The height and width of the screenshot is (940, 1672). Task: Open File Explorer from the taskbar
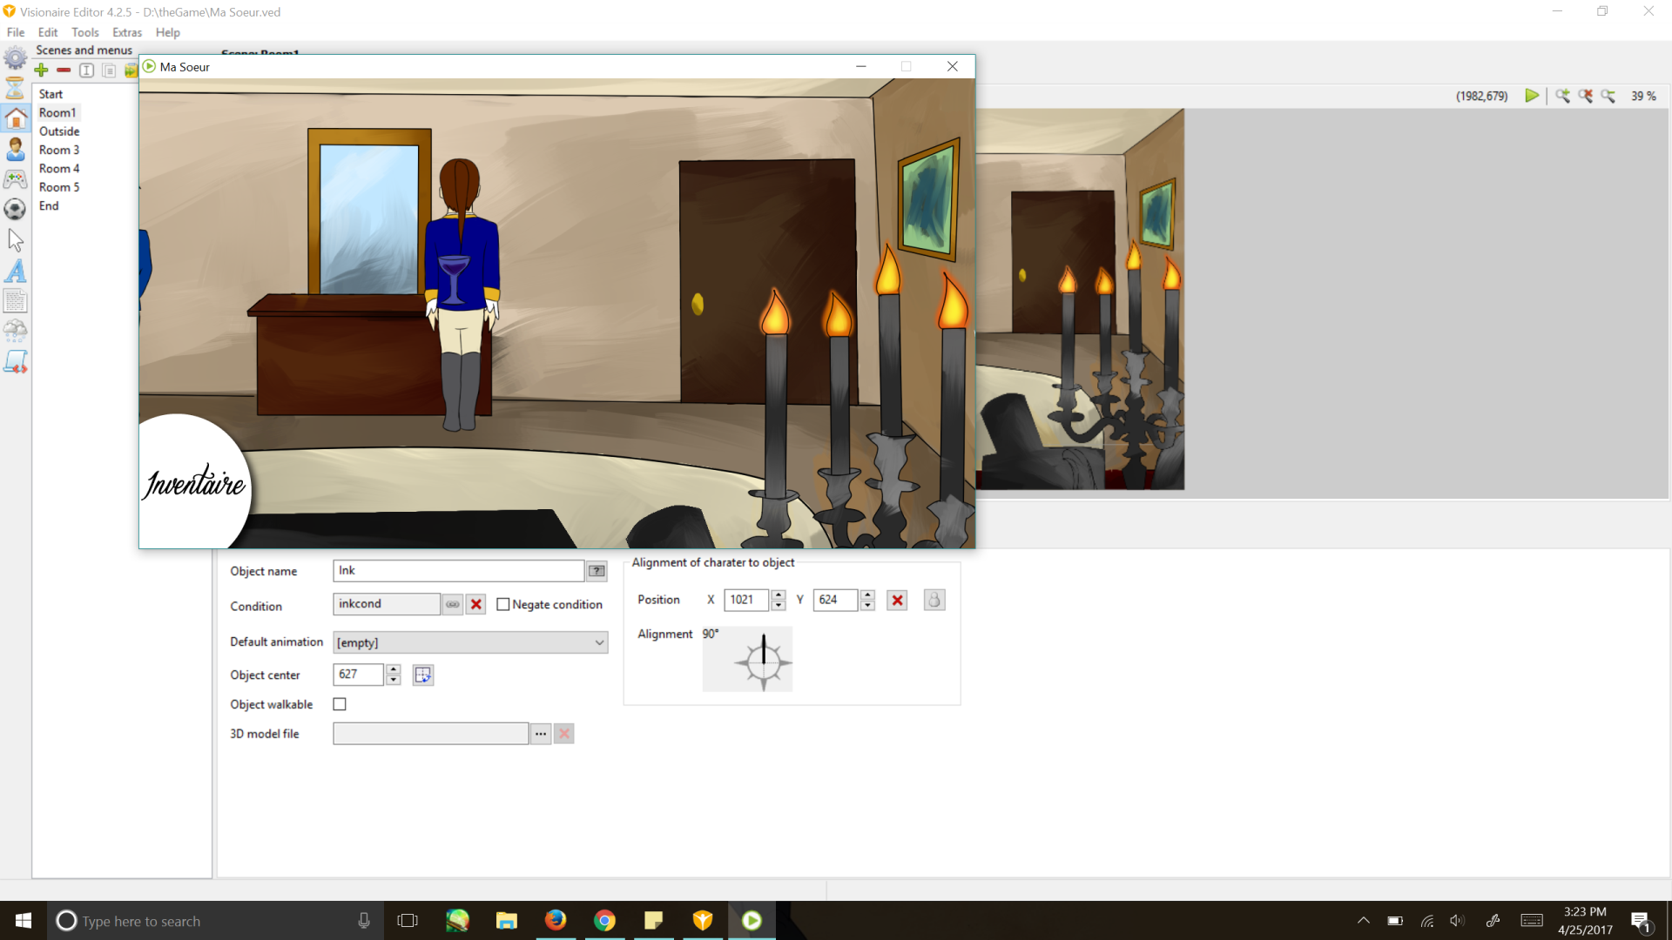[507, 921]
